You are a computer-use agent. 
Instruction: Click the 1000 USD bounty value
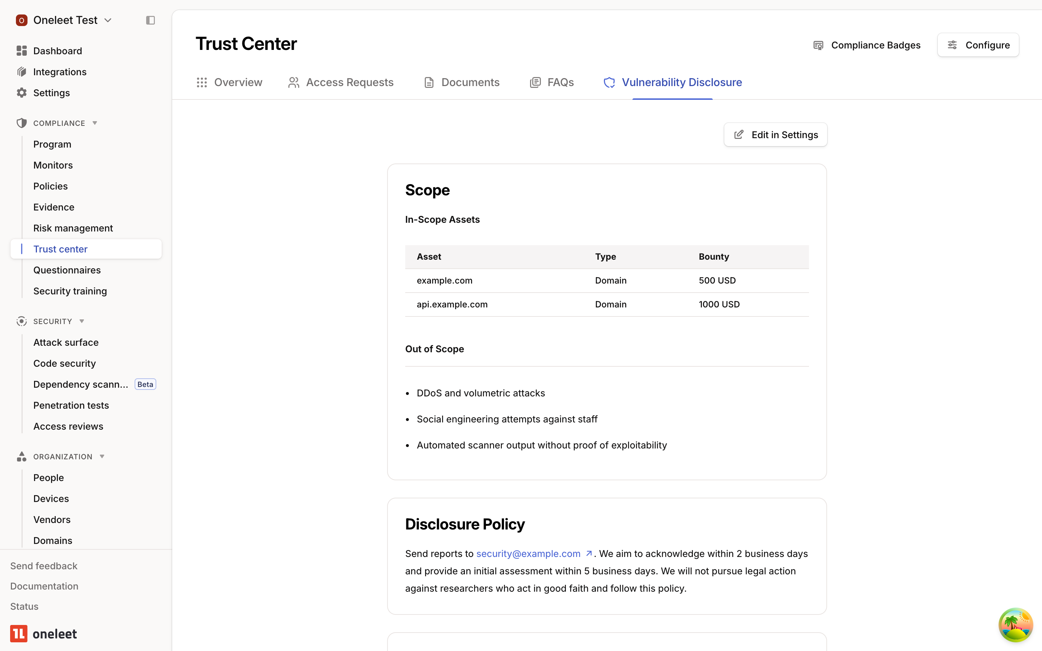point(719,305)
